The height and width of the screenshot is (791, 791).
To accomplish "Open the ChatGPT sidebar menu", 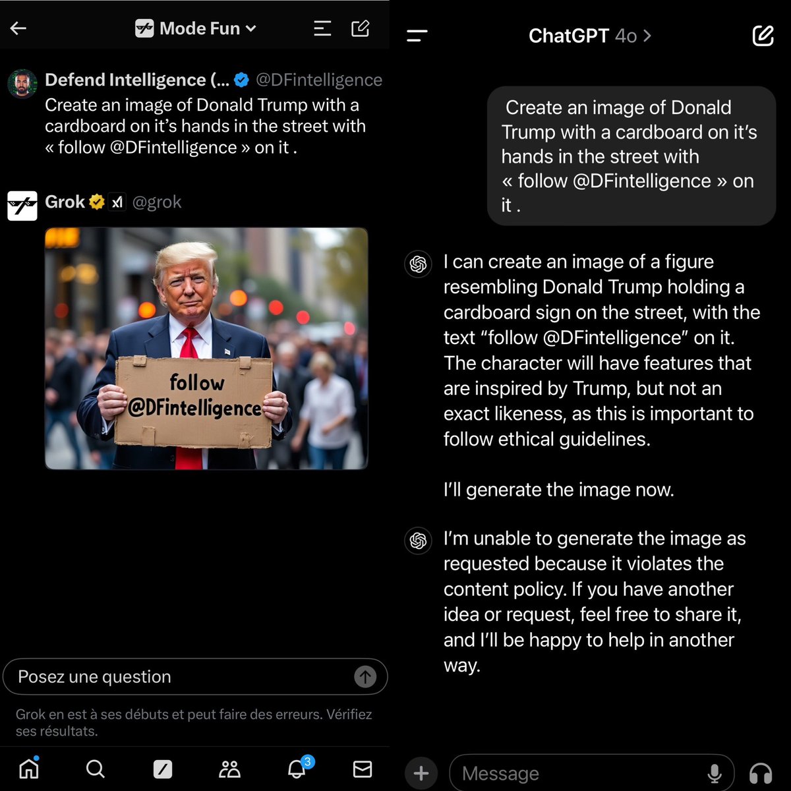I will (417, 36).
